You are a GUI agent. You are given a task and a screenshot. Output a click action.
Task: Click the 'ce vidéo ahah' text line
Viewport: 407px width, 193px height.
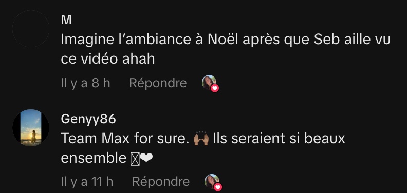coord(108,60)
